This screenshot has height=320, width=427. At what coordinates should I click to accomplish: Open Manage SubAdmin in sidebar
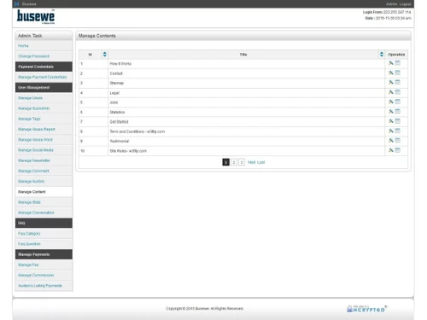(x=33, y=108)
